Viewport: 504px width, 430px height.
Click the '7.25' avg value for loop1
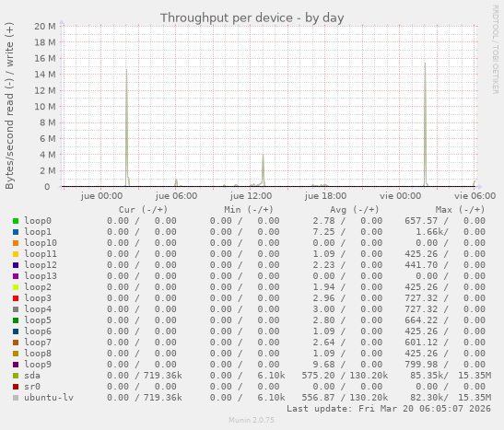(323, 232)
